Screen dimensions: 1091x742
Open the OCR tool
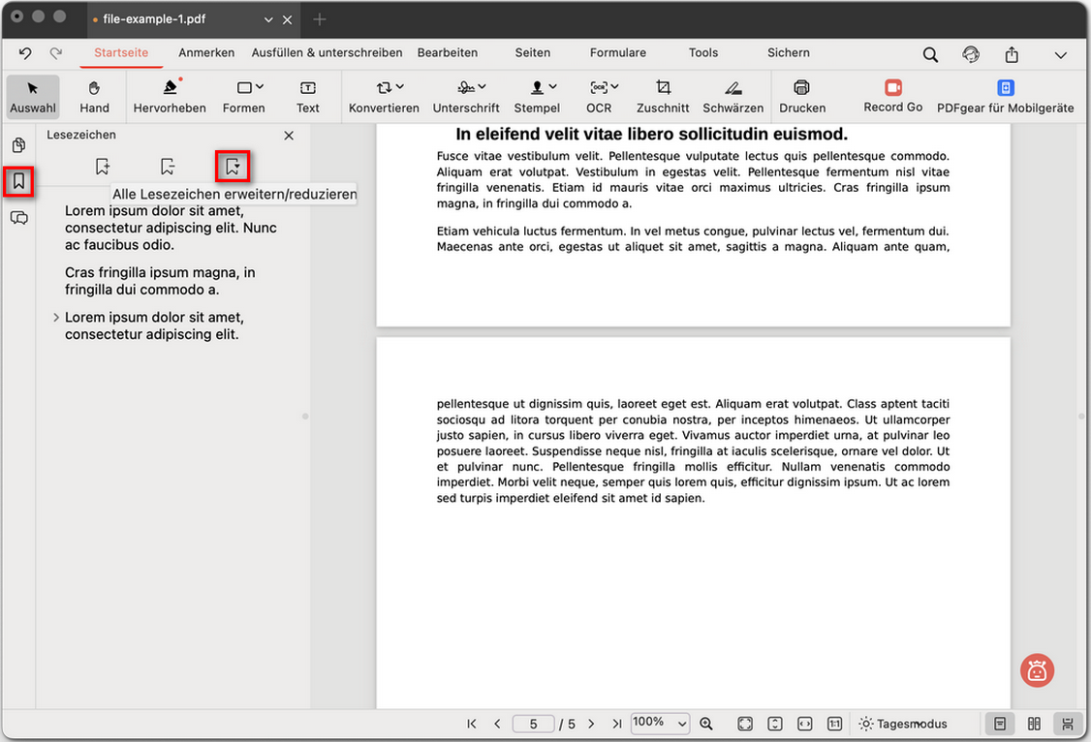pyautogui.click(x=599, y=96)
